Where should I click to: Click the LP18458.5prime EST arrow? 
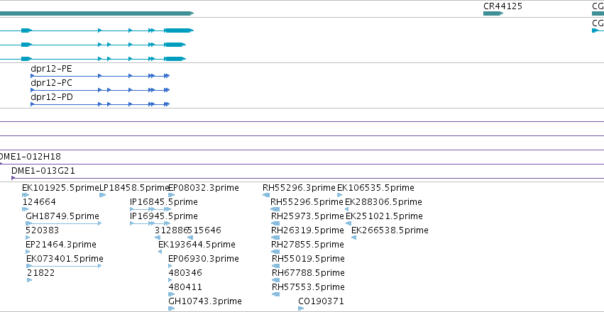point(102,195)
